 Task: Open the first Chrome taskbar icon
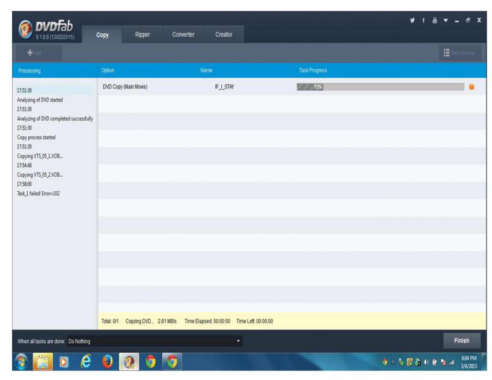pyautogui.click(x=151, y=362)
